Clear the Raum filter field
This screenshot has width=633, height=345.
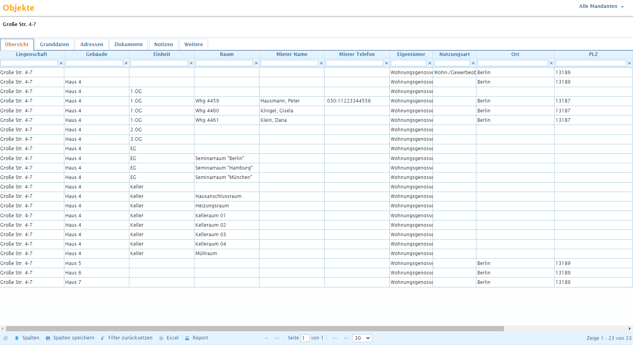click(256, 63)
